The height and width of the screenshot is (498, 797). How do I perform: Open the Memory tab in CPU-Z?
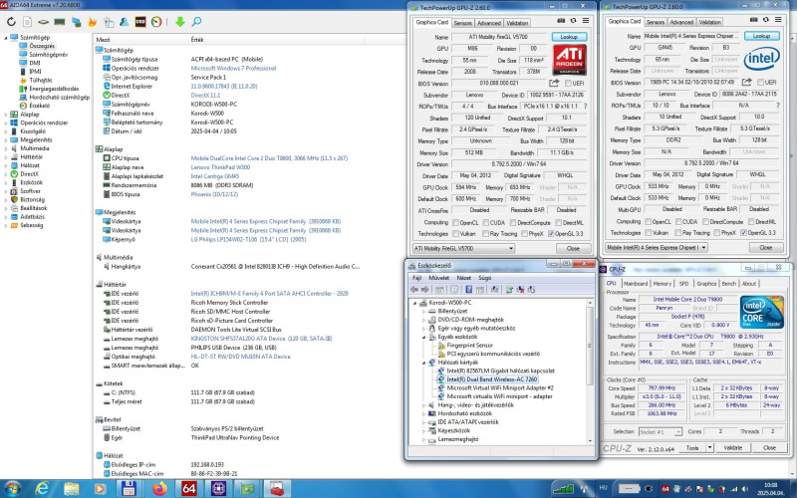(662, 284)
